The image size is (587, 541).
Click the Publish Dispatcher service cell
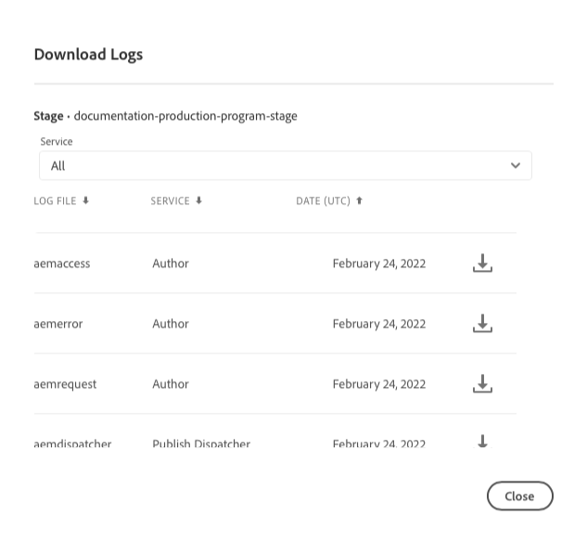[x=201, y=444]
